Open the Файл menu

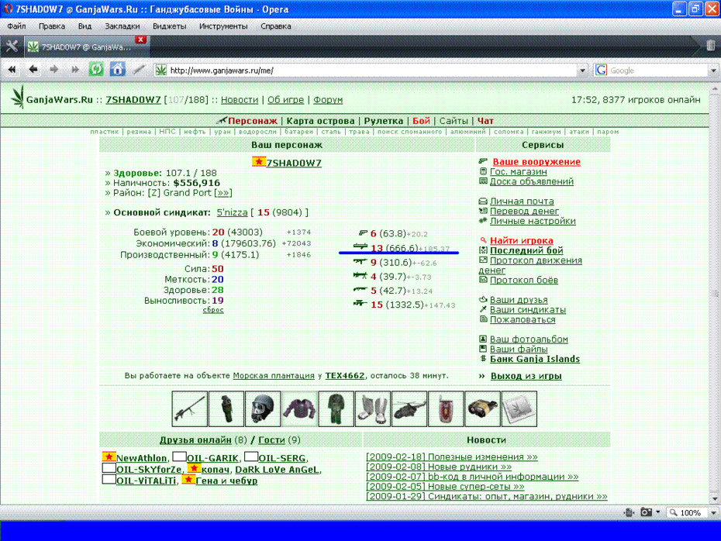coord(16,26)
